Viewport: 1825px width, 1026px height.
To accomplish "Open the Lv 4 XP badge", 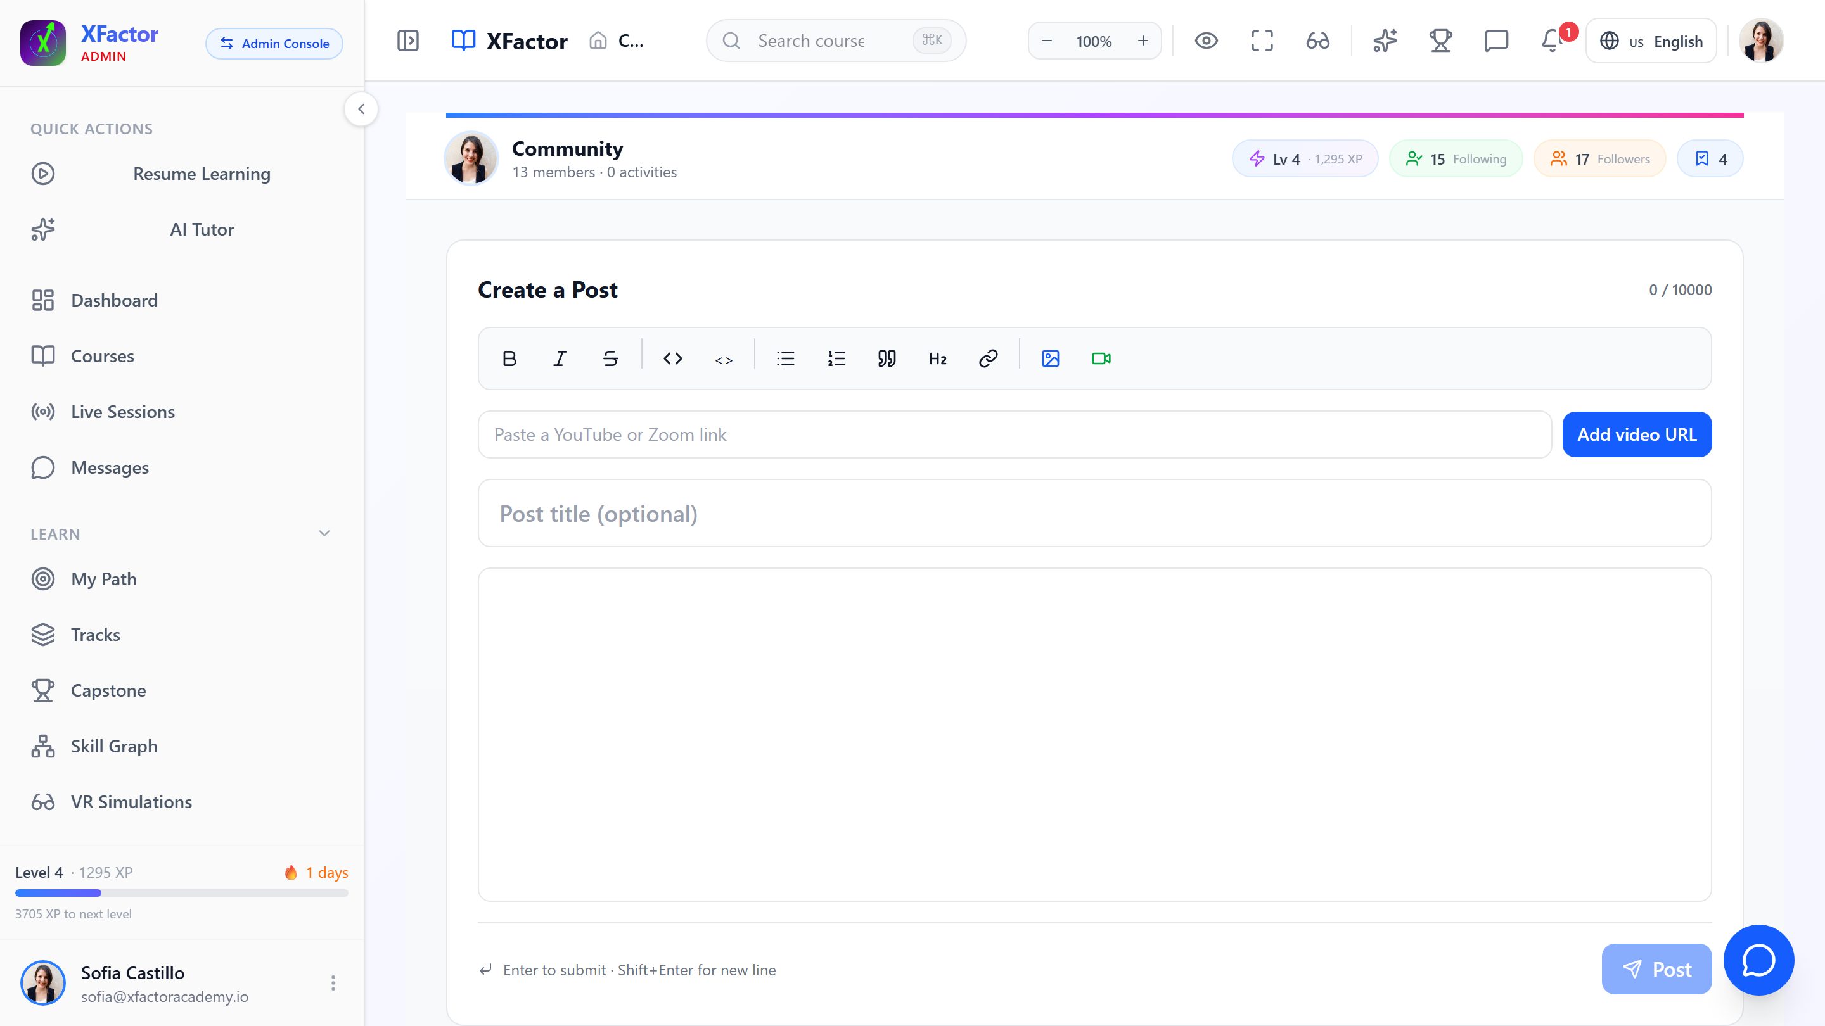I will pos(1305,158).
